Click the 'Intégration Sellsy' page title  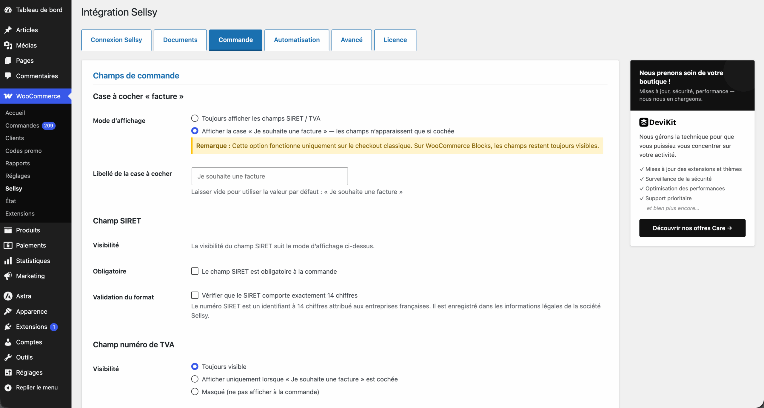click(x=119, y=12)
